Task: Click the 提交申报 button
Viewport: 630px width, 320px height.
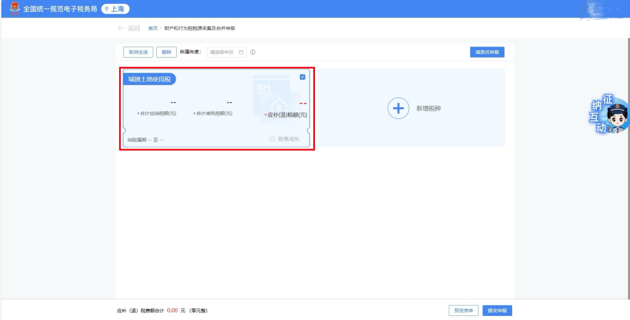Action: (497, 311)
